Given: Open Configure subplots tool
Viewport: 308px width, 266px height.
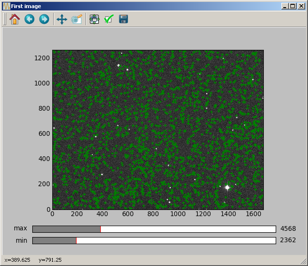Looking at the screenshot, I should point(95,19).
